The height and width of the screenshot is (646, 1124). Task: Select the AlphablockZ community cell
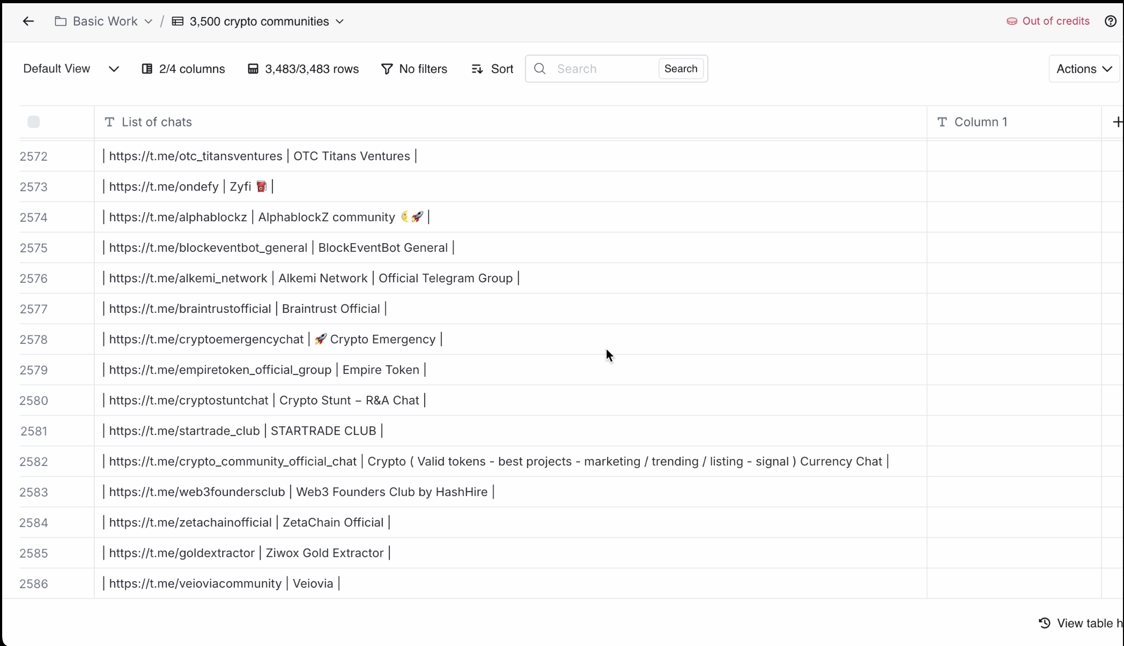[511, 217]
